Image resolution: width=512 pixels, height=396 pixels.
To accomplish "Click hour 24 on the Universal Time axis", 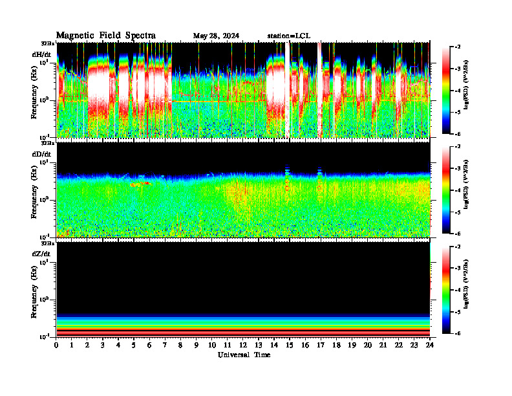I will (429, 345).
